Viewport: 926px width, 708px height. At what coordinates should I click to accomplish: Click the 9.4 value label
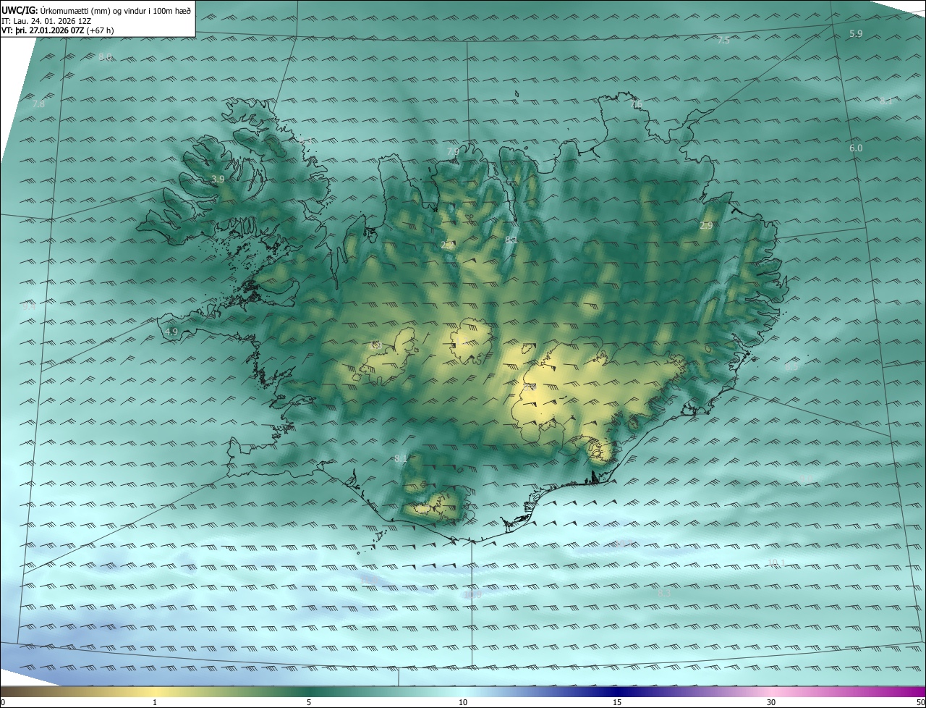click(x=29, y=307)
